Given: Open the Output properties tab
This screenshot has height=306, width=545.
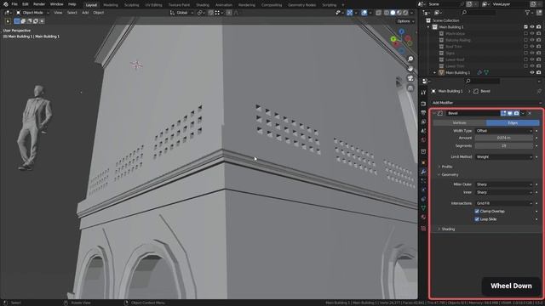Looking at the screenshot, I should click(x=423, y=113).
